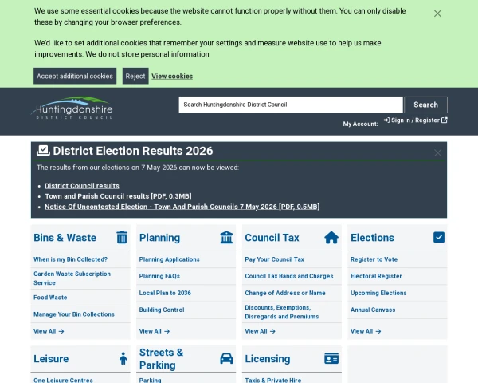Screen dimensions: 478x383
Task: Dismiss the cookie banner with the X
Action: [x=437, y=14]
